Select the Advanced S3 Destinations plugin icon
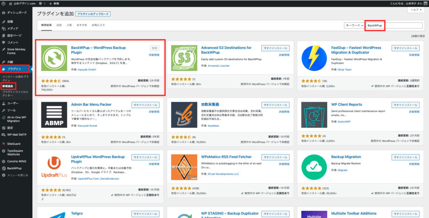This screenshot has height=218, width=429. coord(184,58)
